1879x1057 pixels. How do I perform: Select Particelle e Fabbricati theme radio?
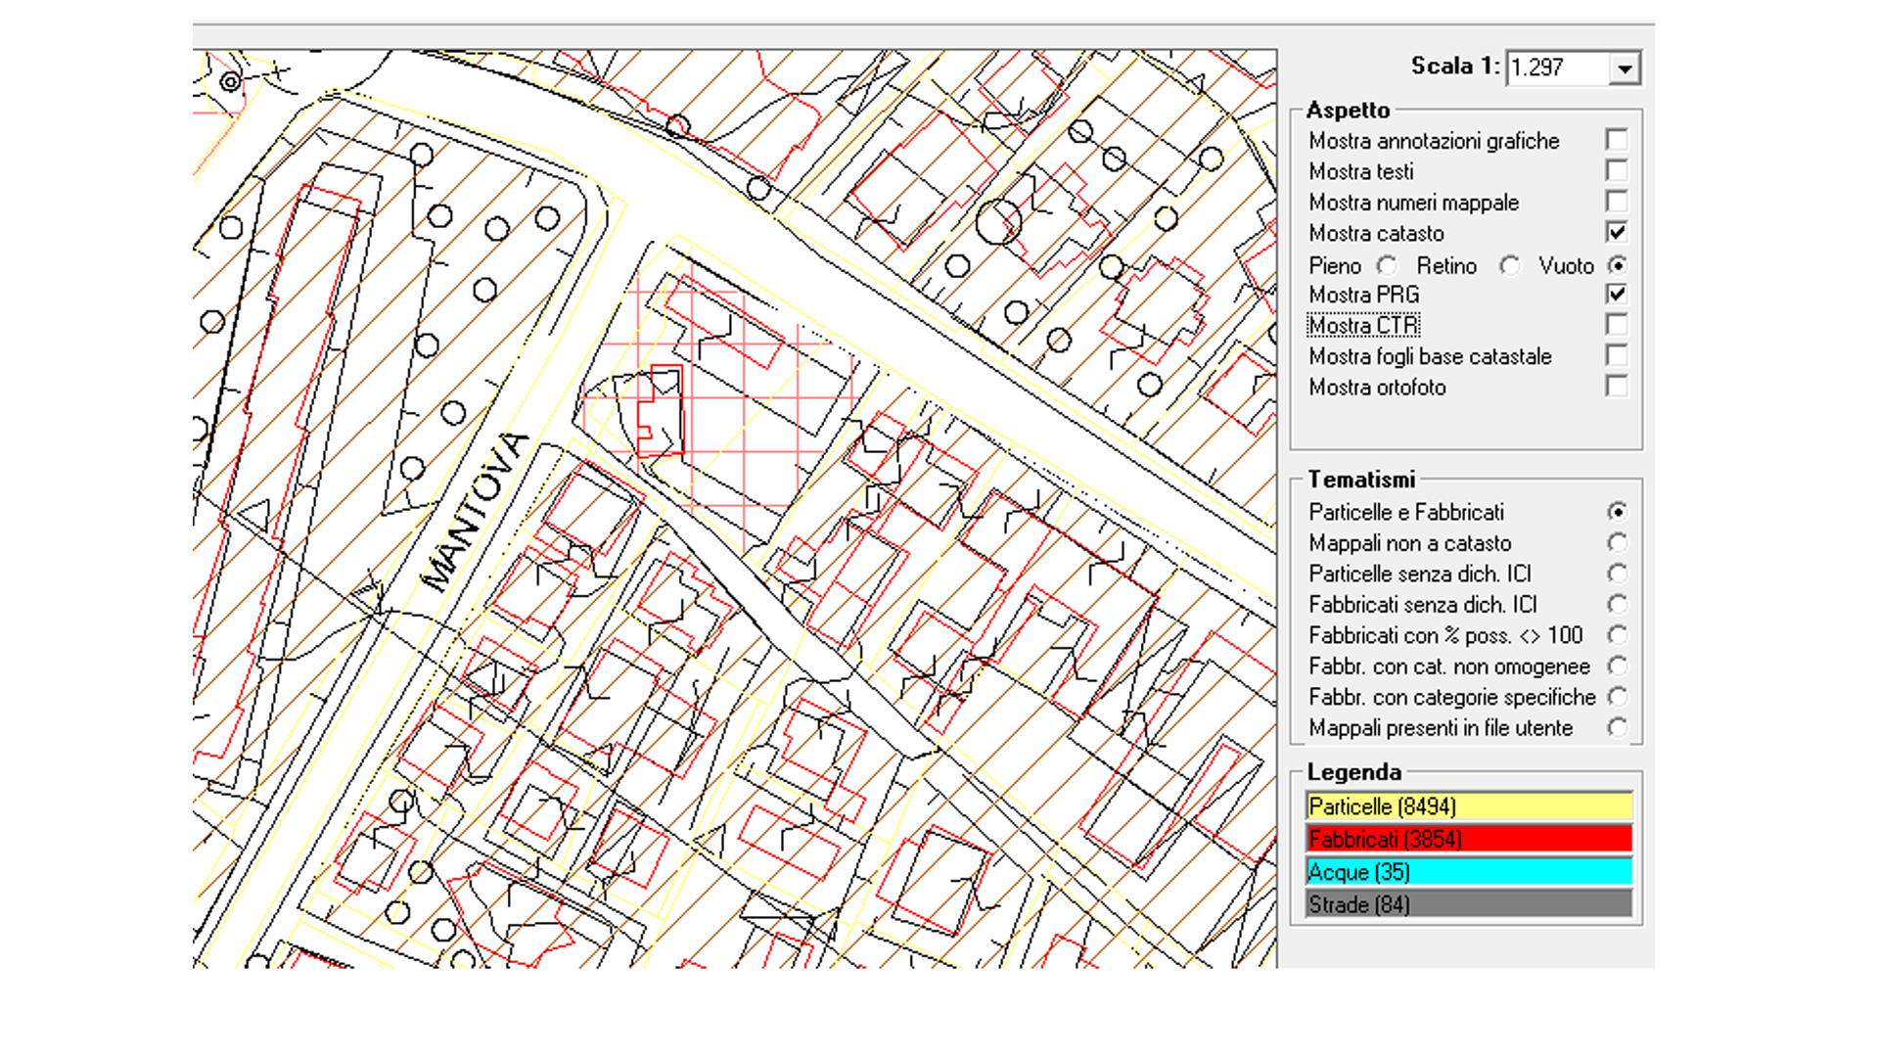click(x=1618, y=512)
